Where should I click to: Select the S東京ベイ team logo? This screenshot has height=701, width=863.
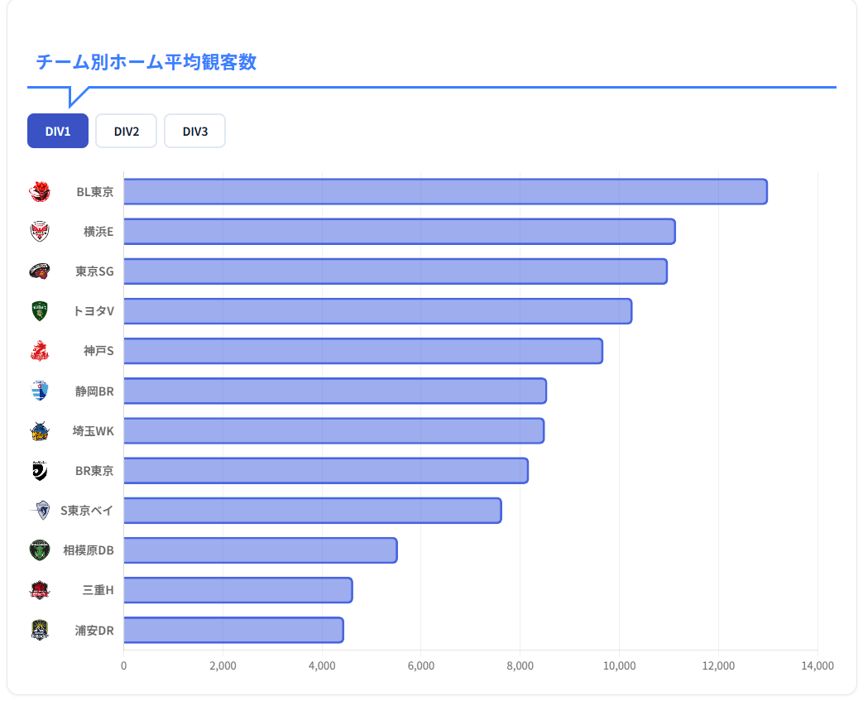[x=40, y=511]
